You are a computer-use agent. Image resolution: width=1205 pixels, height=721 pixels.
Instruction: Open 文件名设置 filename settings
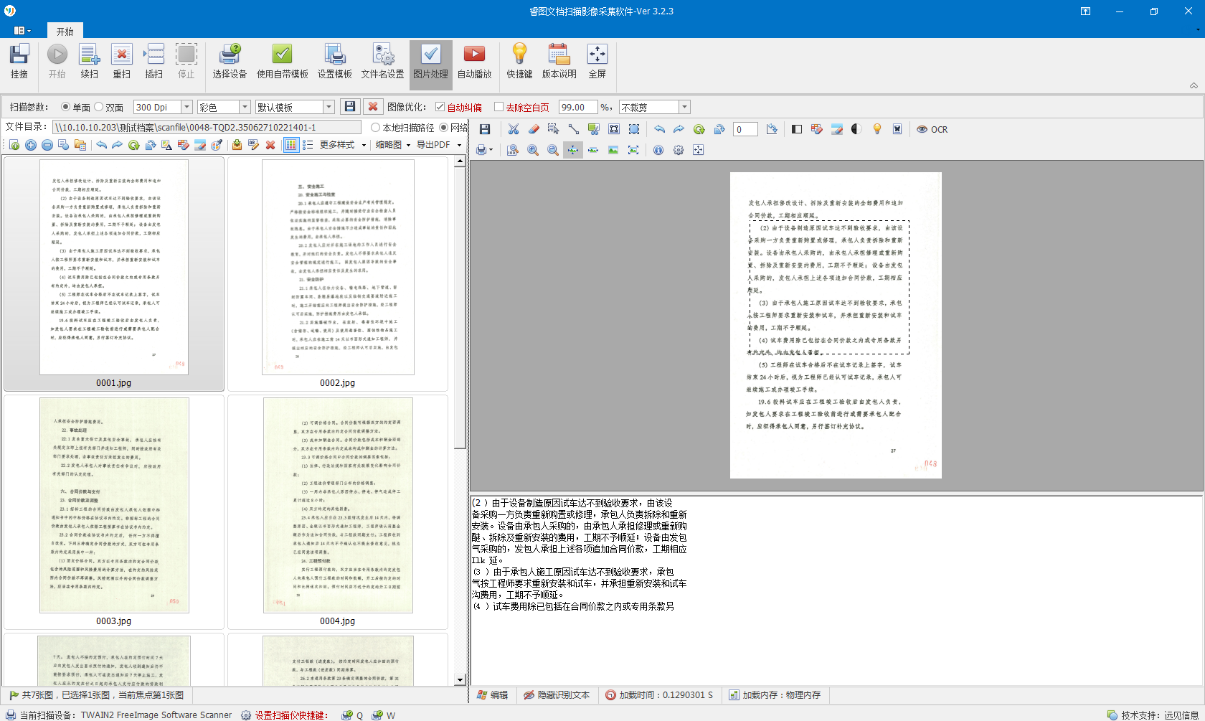[x=382, y=61]
